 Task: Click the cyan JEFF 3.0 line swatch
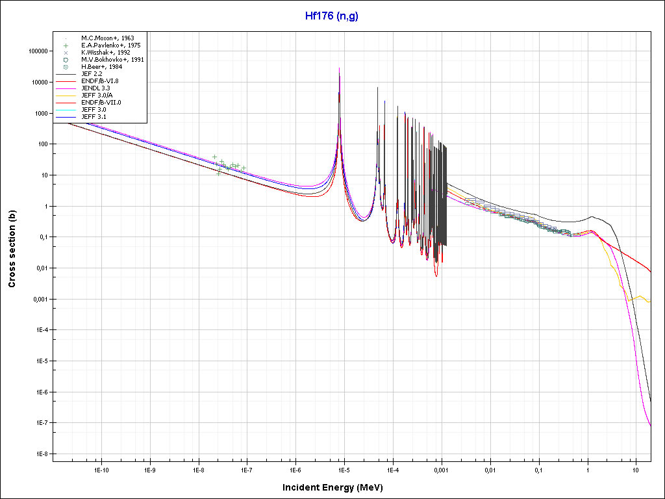point(66,110)
